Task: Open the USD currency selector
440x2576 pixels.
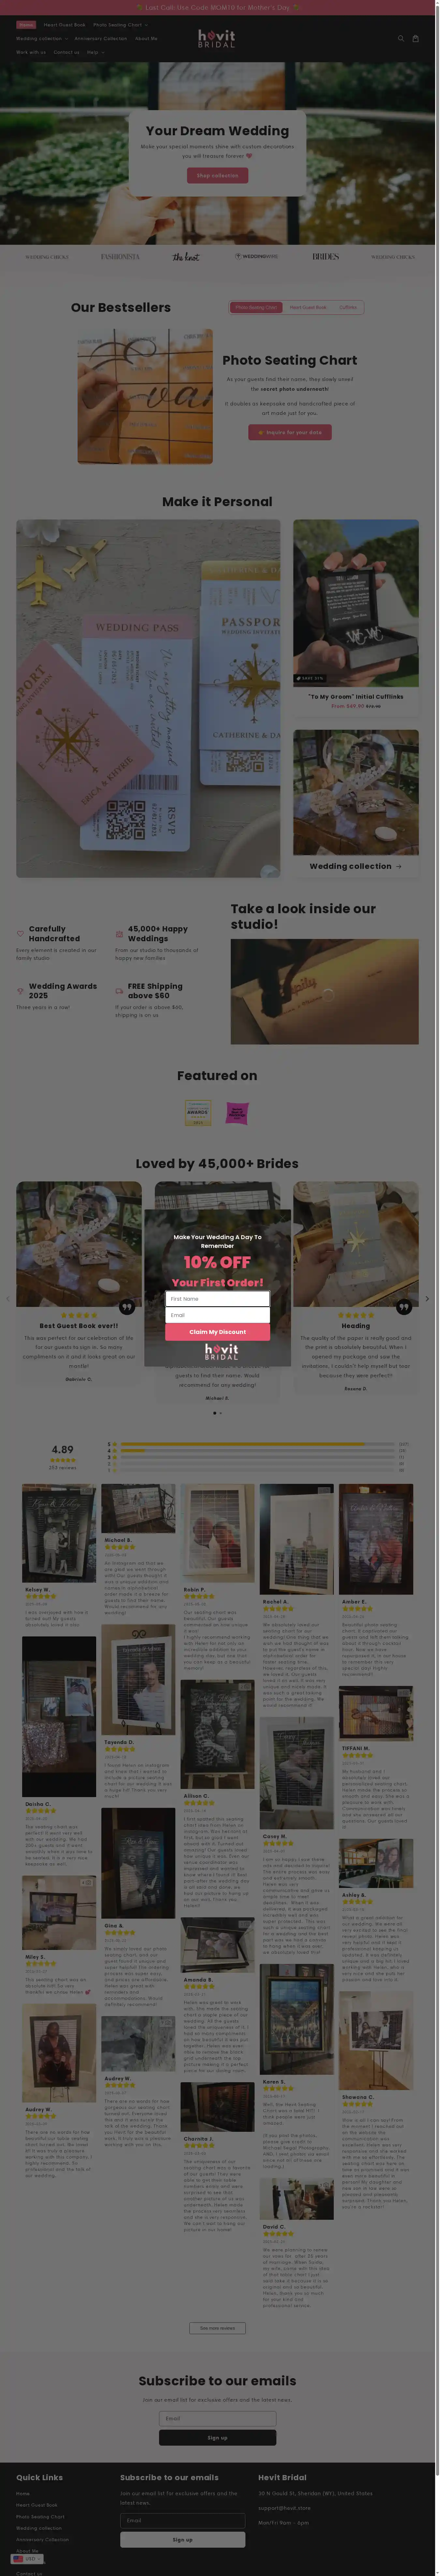Action: 27,2559
